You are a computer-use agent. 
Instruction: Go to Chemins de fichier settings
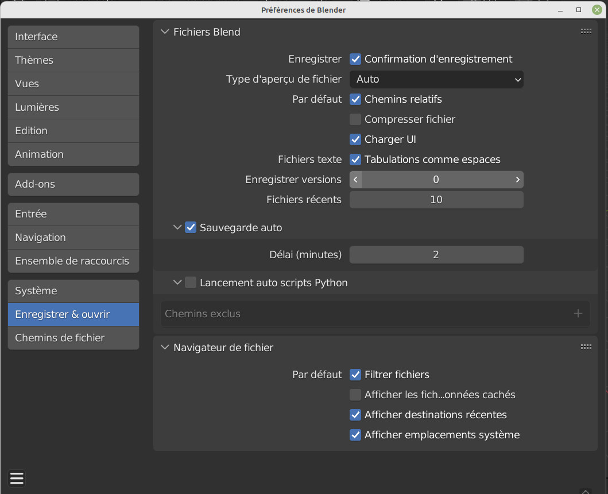(x=73, y=338)
